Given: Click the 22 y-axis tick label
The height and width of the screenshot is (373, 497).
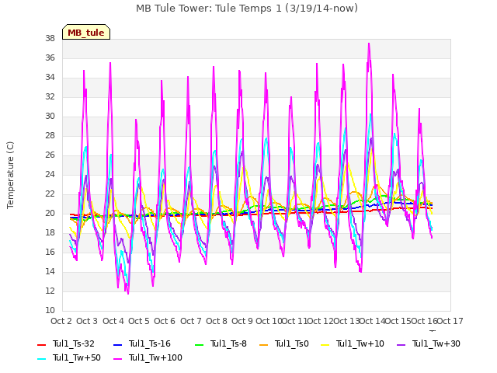Looking at the screenshot, I should click(50, 194).
